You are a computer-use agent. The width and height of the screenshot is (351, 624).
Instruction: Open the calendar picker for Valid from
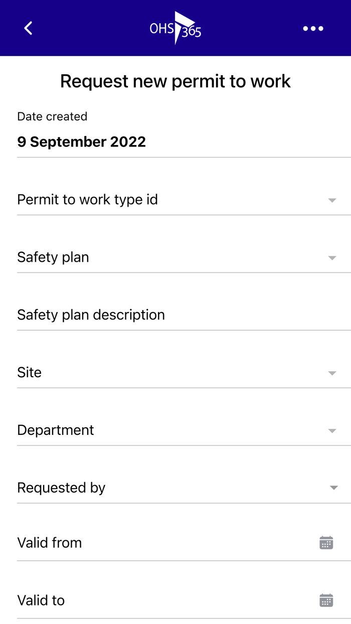click(x=326, y=542)
